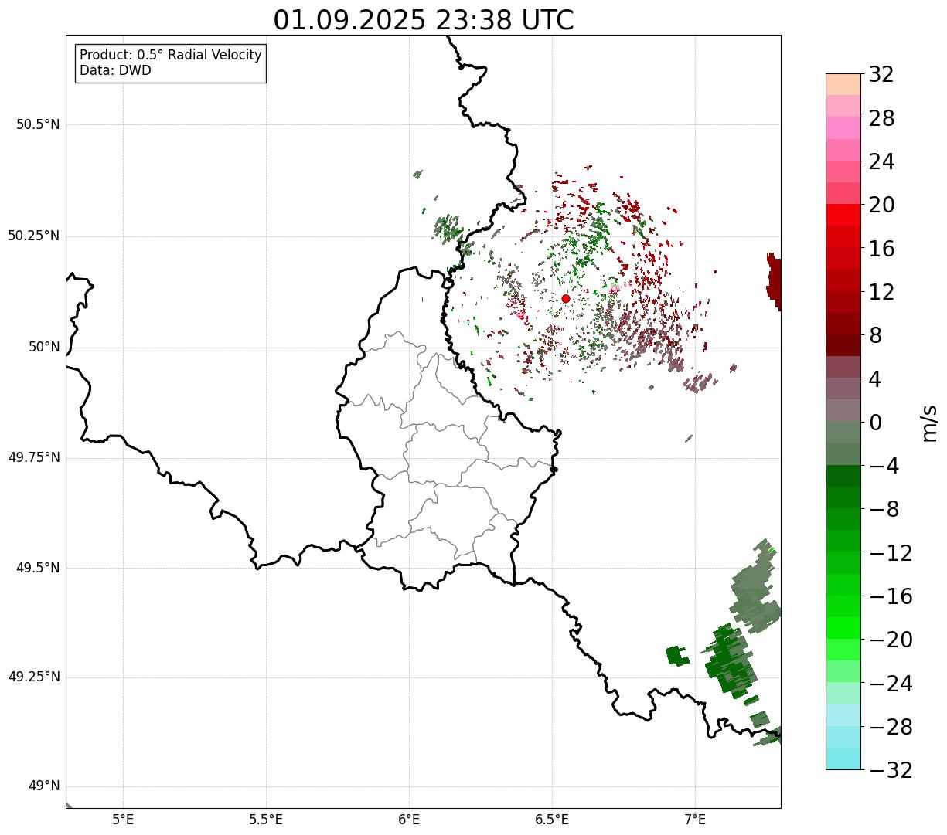
Task: Click the colorbar tick label 24
Action: 881,161
